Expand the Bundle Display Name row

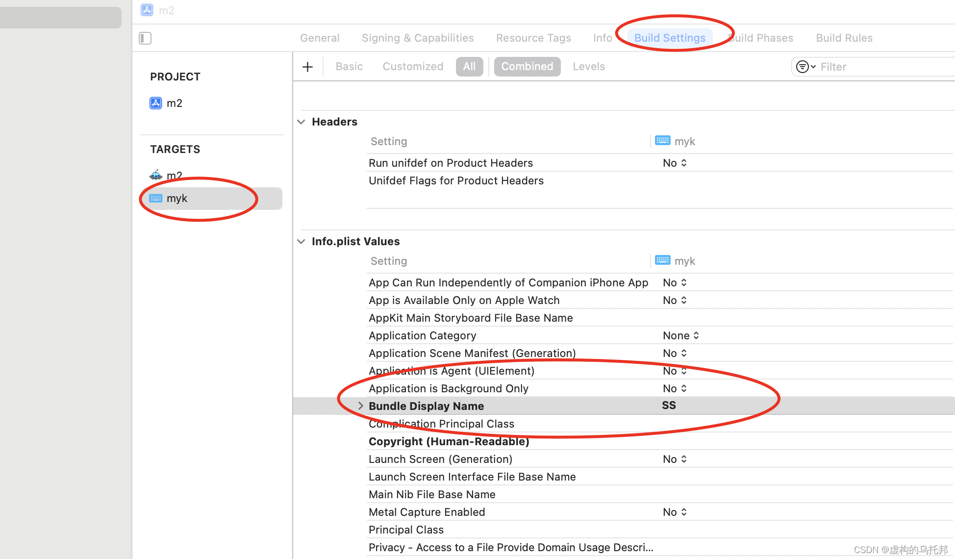click(x=361, y=406)
